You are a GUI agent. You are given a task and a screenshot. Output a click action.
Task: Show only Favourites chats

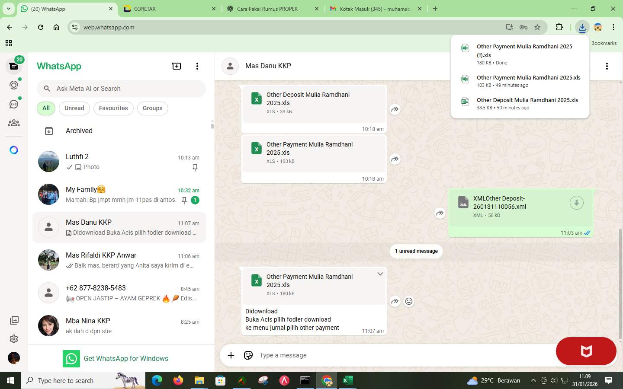pos(113,108)
